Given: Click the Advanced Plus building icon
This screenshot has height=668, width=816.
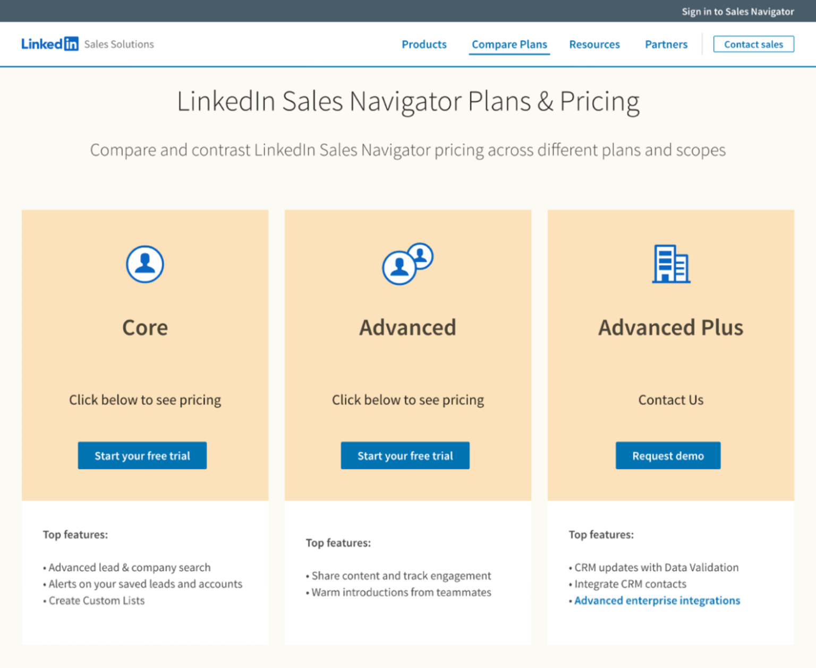Looking at the screenshot, I should pos(670,264).
